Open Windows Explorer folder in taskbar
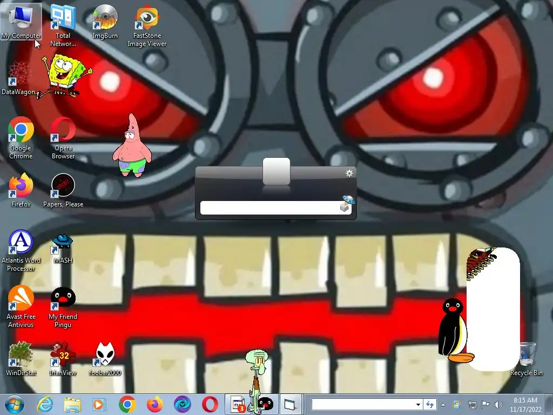 [x=72, y=404]
